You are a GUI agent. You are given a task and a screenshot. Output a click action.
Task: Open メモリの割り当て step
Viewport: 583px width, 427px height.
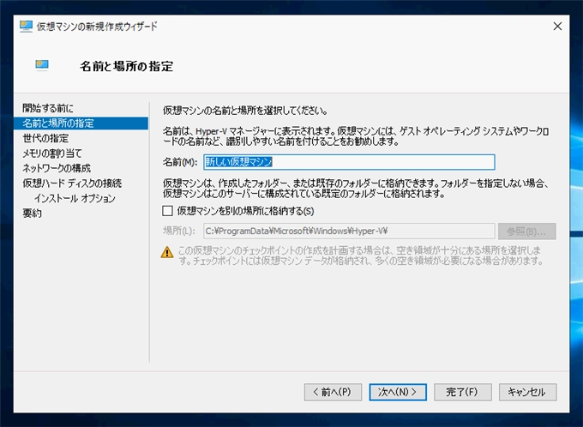[52, 153]
